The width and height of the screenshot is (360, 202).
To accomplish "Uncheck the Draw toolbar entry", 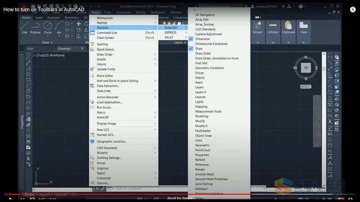I will 198,48.
